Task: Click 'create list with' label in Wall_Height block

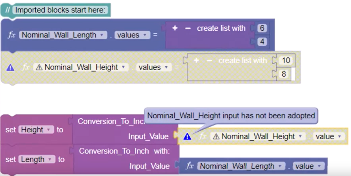Action: click(x=243, y=61)
